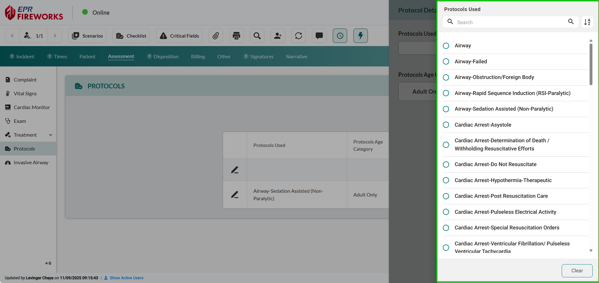Open the Narrative tab
Screen dimensions: 599x283
tap(296, 56)
